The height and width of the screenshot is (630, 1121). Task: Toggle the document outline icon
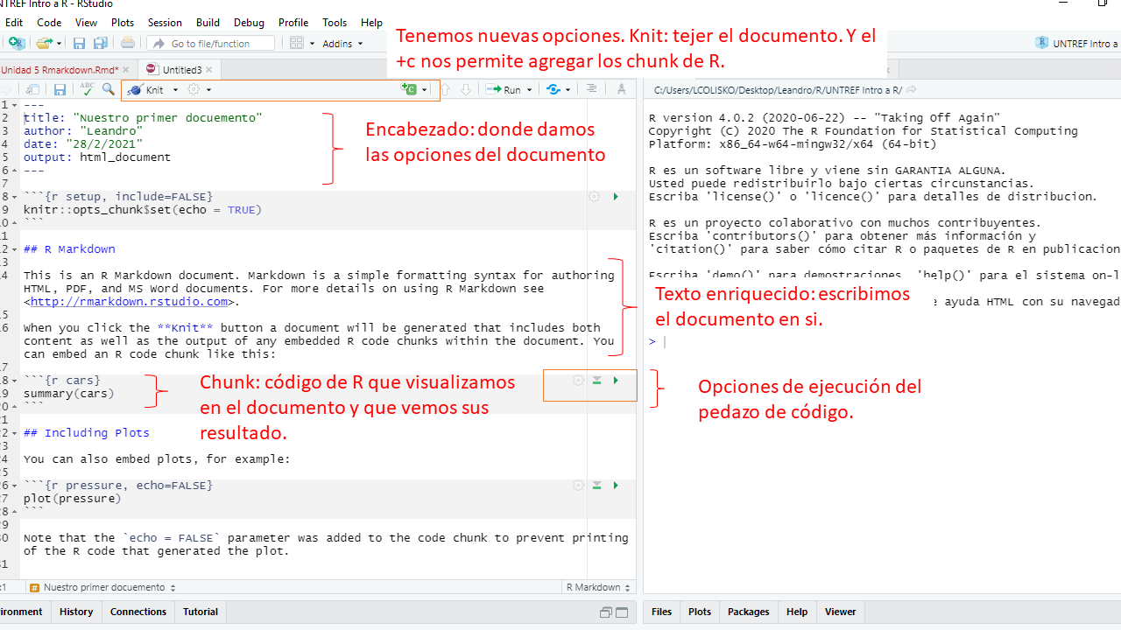click(x=592, y=89)
